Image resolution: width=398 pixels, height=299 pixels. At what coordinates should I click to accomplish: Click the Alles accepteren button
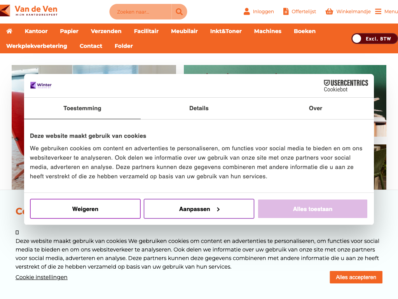pyautogui.click(x=356, y=277)
